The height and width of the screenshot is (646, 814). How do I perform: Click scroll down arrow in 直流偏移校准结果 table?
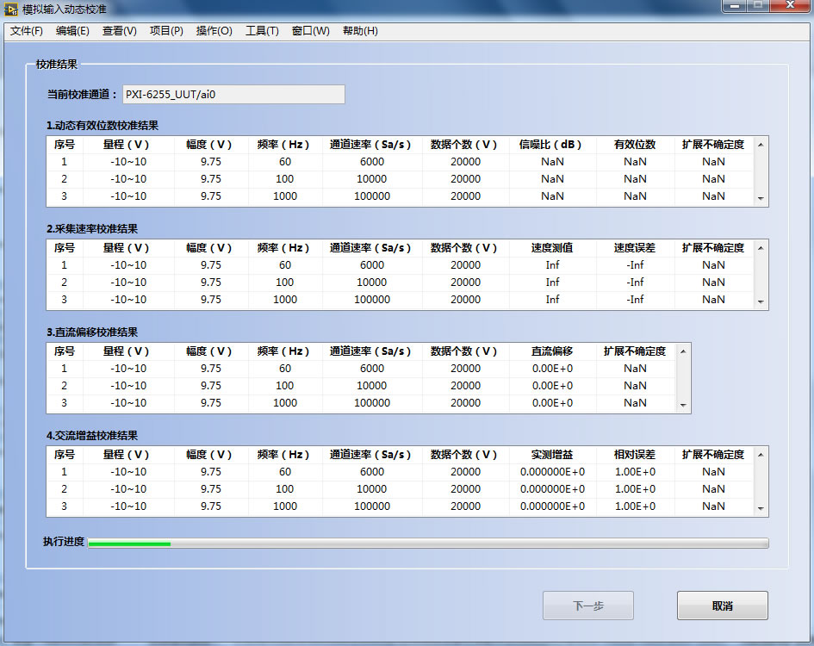tap(683, 404)
